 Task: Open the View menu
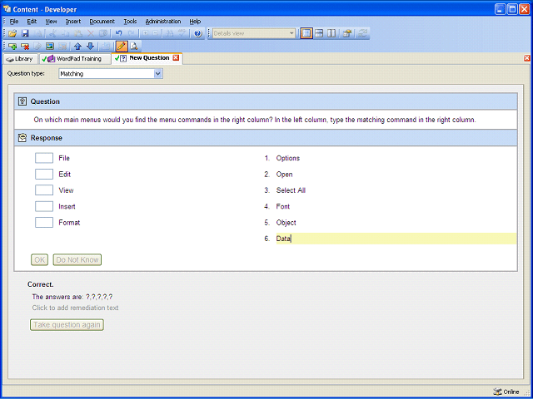click(51, 22)
